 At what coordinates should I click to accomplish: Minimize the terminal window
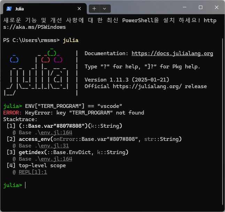tap(185, 7)
